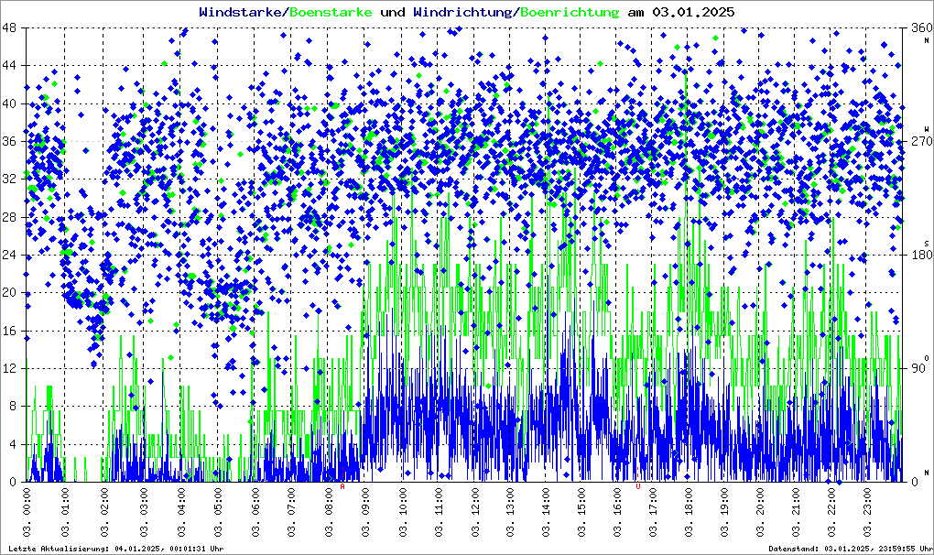
Task: Click the Letzte Aktualisierung timestamp text
Action: coord(116,548)
